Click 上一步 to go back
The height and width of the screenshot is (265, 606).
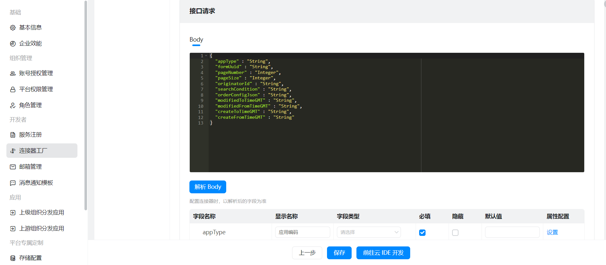[x=307, y=253]
